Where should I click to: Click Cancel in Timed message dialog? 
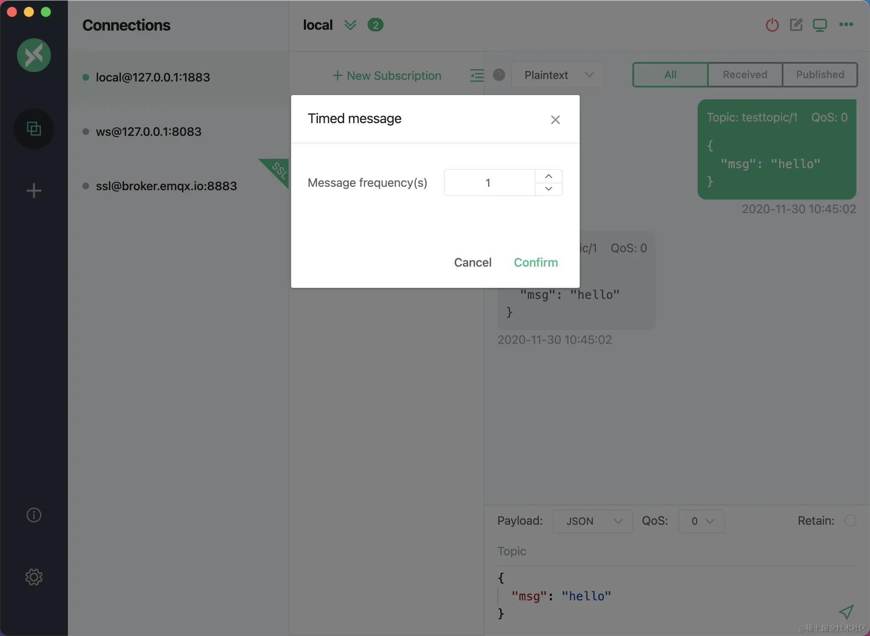click(472, 262)
